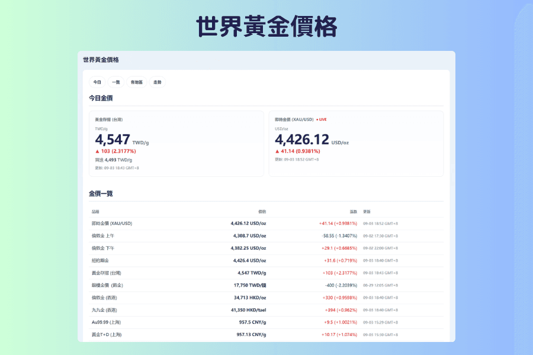Click the 09-02 22:00 GMT+8 update time
Image resolution: width=533 pixels, height=355 pixels.
pyautogui.click(x=380, y=248)
